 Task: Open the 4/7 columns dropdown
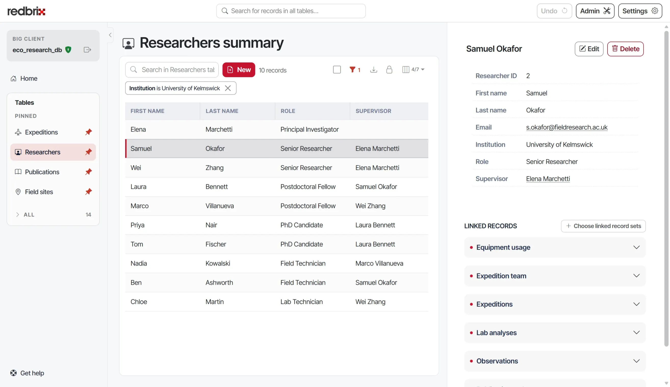point(414,70)
